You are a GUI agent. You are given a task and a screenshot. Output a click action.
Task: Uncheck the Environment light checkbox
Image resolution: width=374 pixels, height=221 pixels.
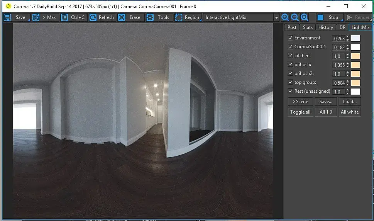290,37
